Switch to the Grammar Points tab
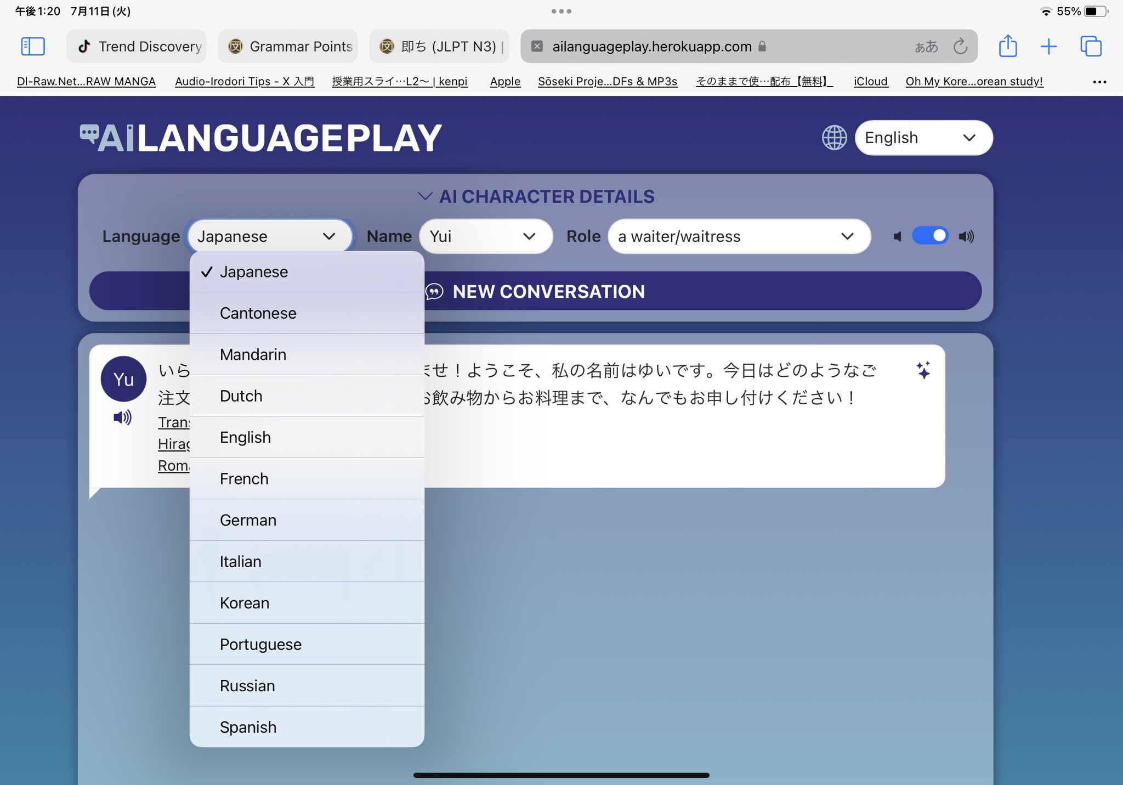Screen dimensions: 1123x785 coord(288,46)
